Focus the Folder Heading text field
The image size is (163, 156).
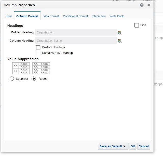76,32
